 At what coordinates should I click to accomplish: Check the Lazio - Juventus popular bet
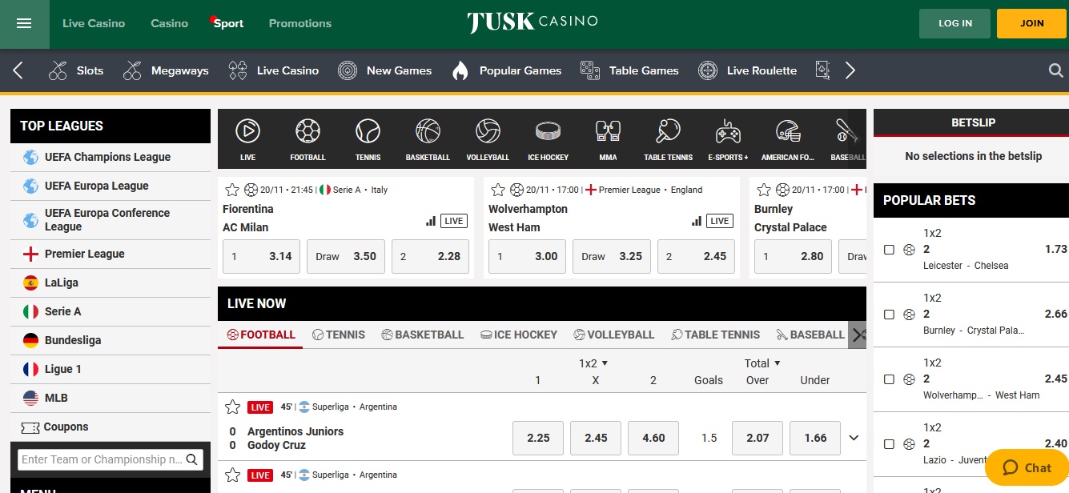point(889,444)
